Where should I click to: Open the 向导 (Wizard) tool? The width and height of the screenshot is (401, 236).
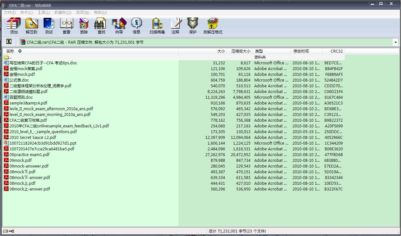pos(119,24)
